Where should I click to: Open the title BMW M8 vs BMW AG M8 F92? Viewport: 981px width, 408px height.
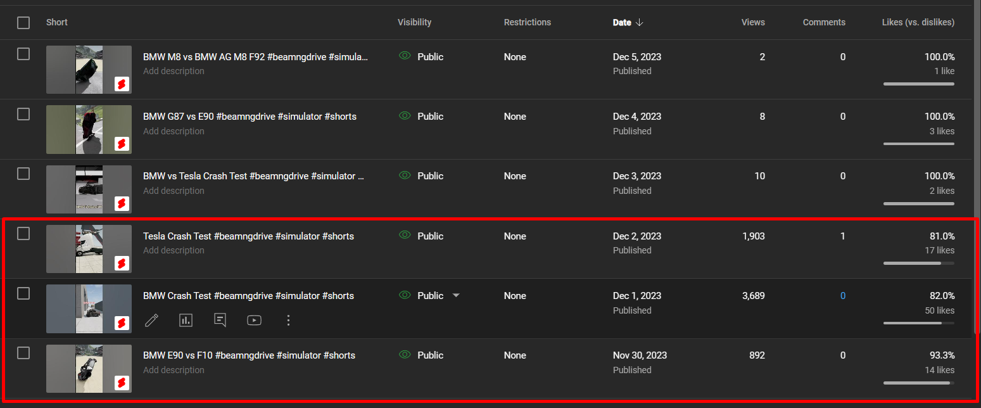pos(255,57)
